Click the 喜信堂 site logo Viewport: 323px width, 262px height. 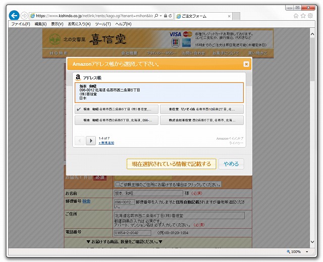(x=88, y=39)
